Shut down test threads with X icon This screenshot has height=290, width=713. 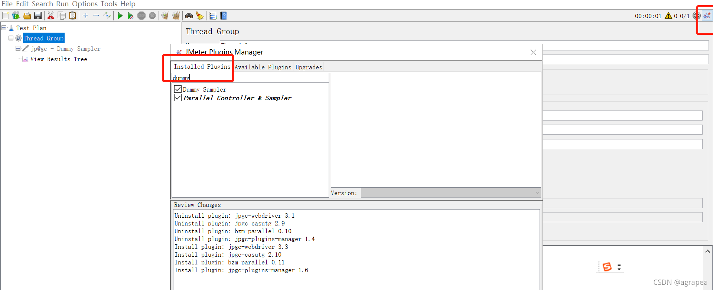pos(152,16)
